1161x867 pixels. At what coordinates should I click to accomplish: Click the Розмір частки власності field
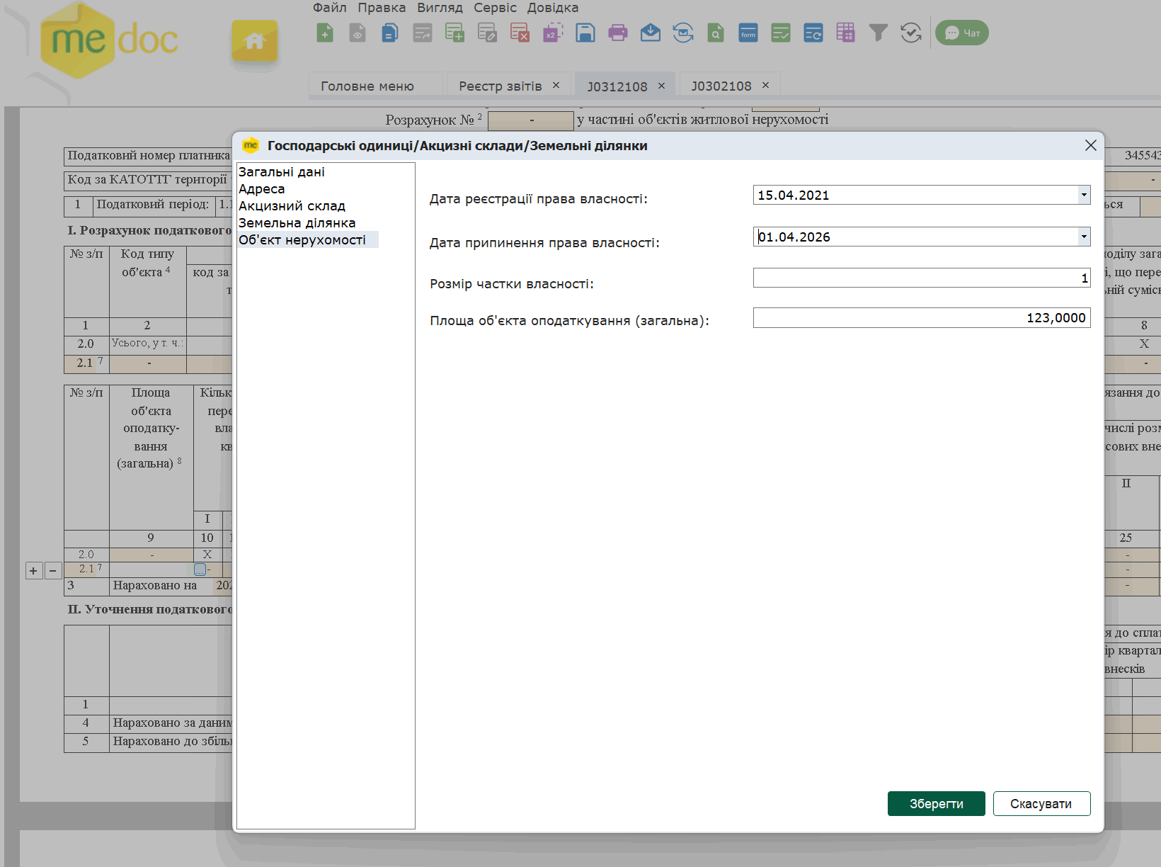coord(920,278)
